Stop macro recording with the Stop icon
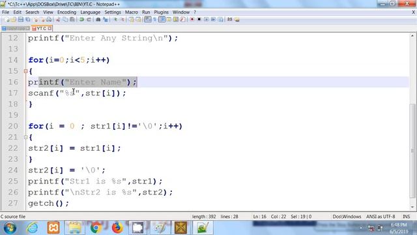 [x=199, y=20]
